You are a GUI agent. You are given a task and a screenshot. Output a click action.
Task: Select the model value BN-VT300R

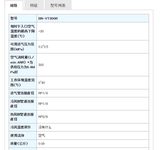pos(48,18)
